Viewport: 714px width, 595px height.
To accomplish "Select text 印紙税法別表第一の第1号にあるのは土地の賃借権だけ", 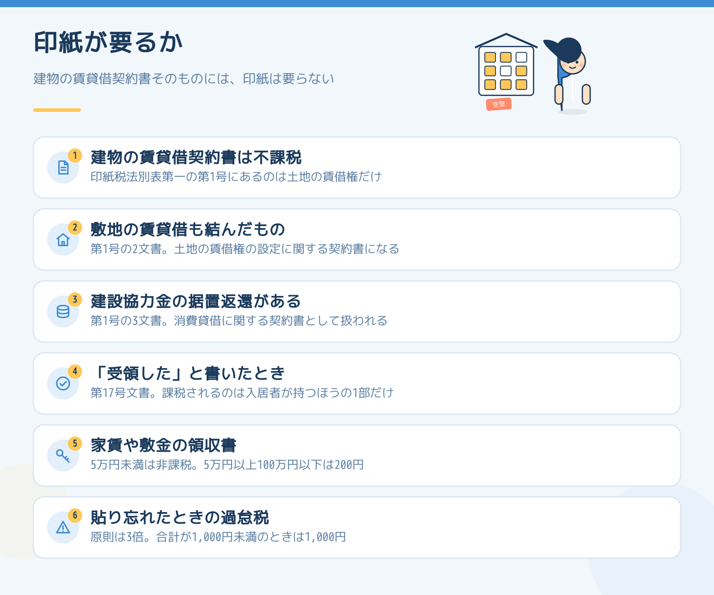I will pos(236,177).
